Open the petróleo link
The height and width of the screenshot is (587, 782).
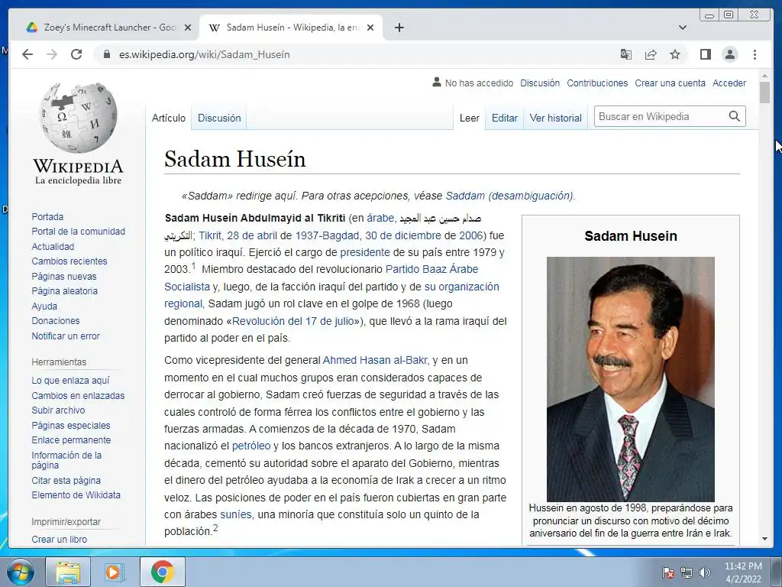pos(250,446)
